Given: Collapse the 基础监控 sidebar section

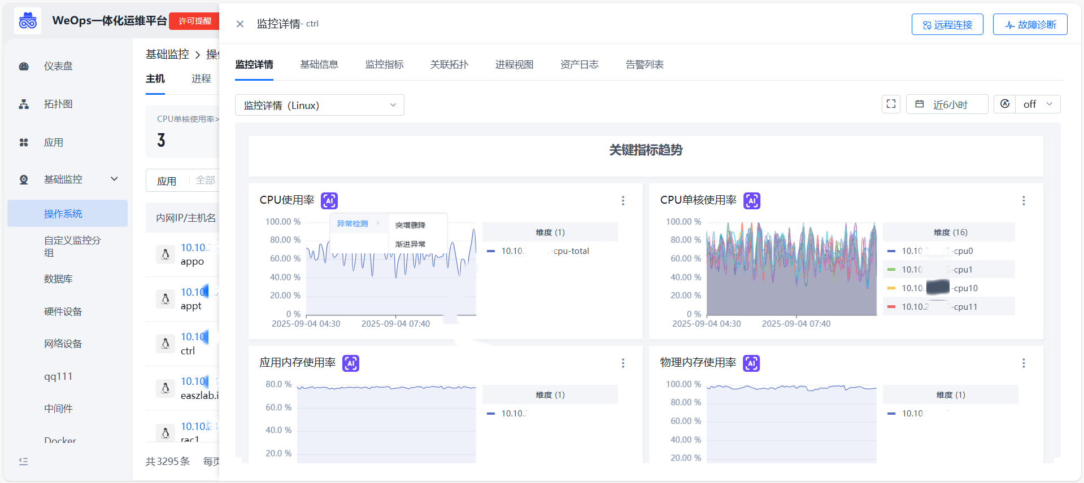Looking at the screenshot, I should (x=114, y=179).
